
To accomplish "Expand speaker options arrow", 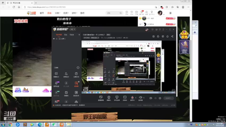I will click(x=144, y=98).
